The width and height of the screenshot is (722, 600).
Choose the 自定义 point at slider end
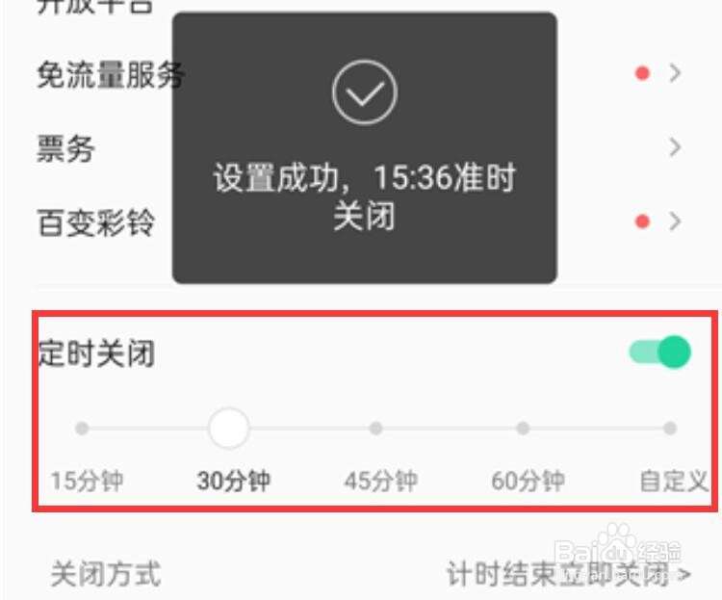click(x=670, y=429)
